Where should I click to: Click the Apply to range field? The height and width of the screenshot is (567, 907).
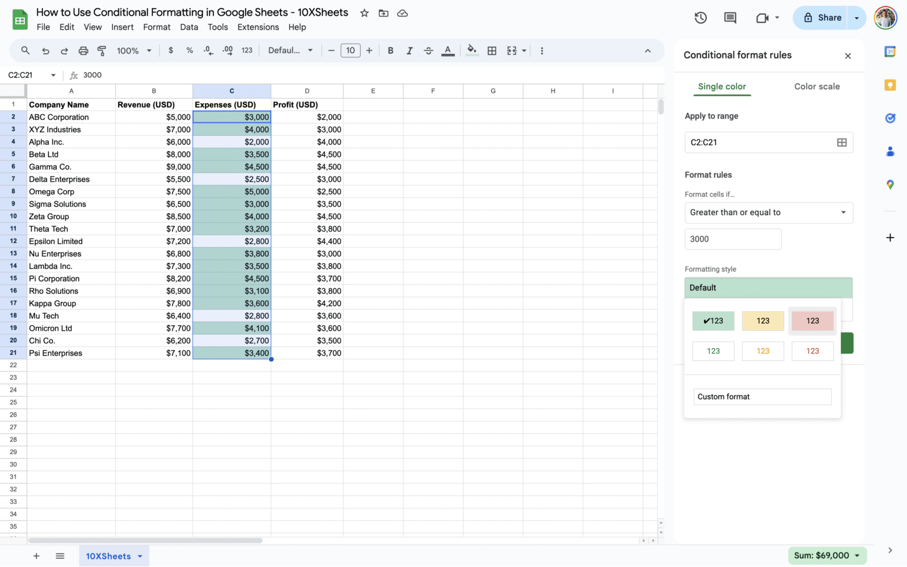point(762,142)
